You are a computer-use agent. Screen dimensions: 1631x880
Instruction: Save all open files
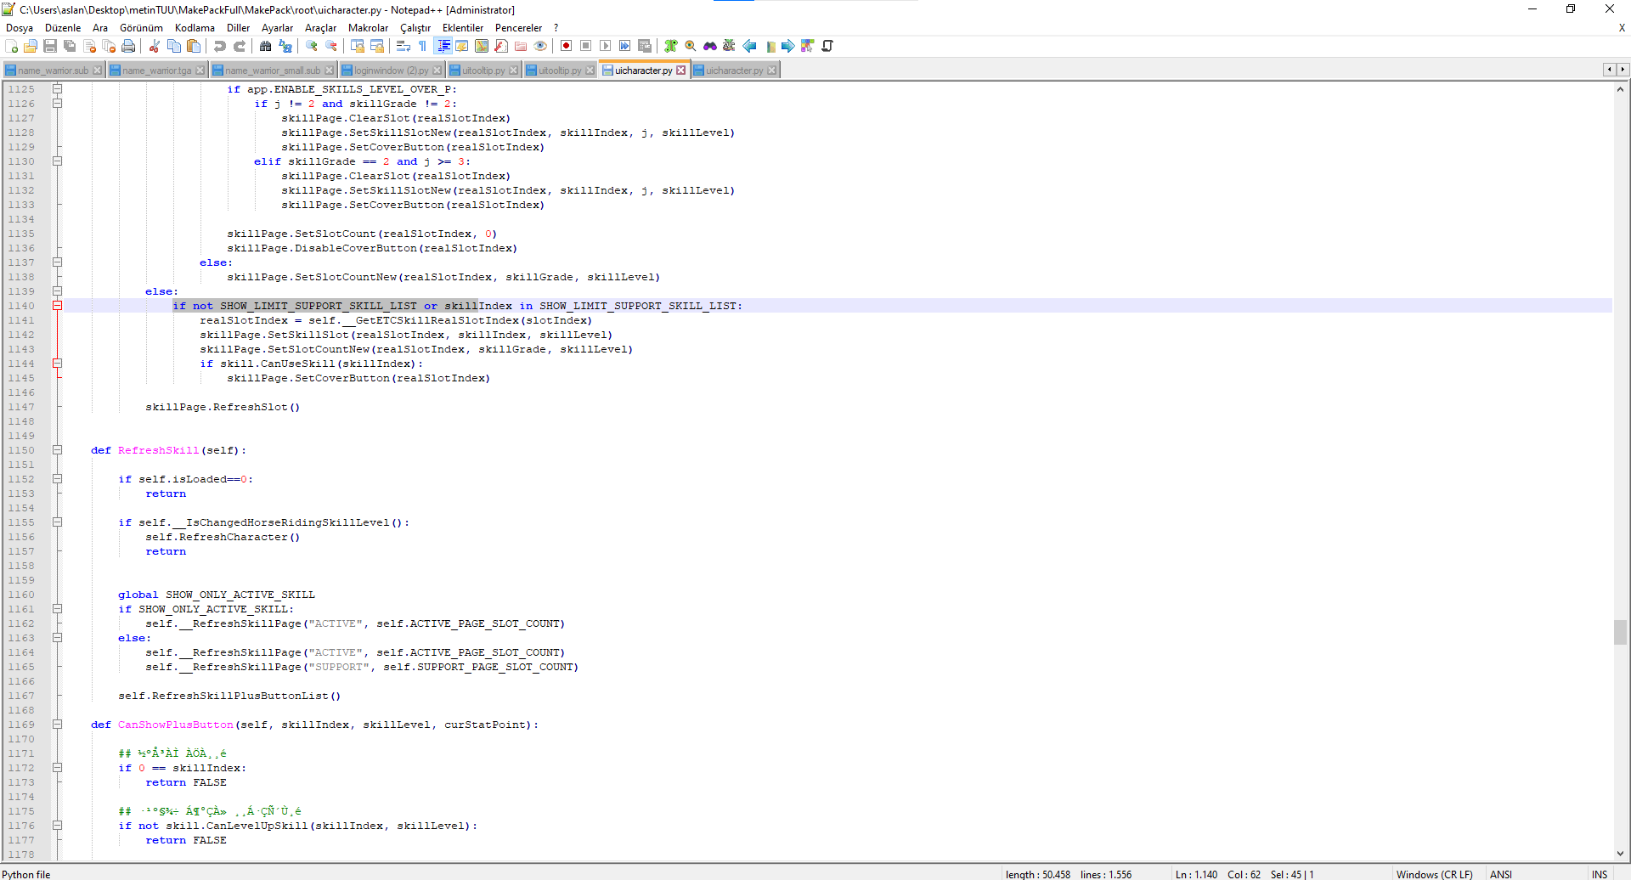70,46
